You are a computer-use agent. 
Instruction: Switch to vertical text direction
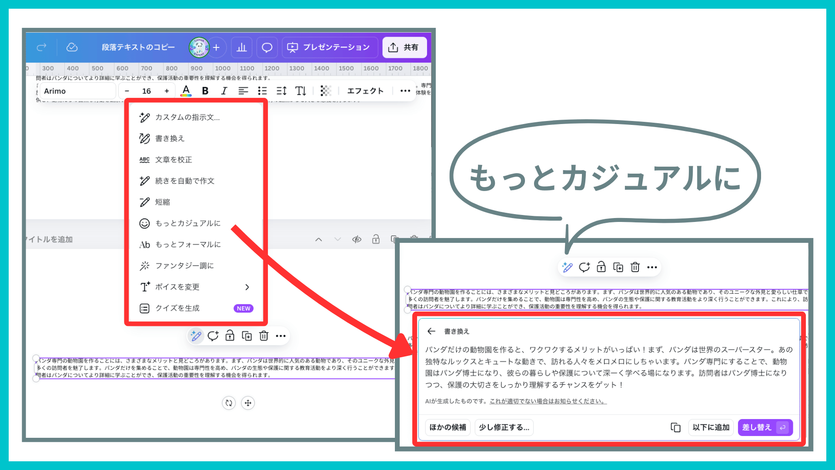[x=301, y=91]
